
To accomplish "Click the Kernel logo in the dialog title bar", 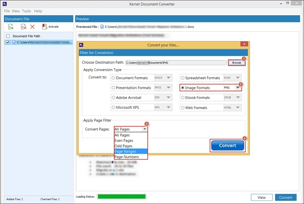I will pos(81,45).
